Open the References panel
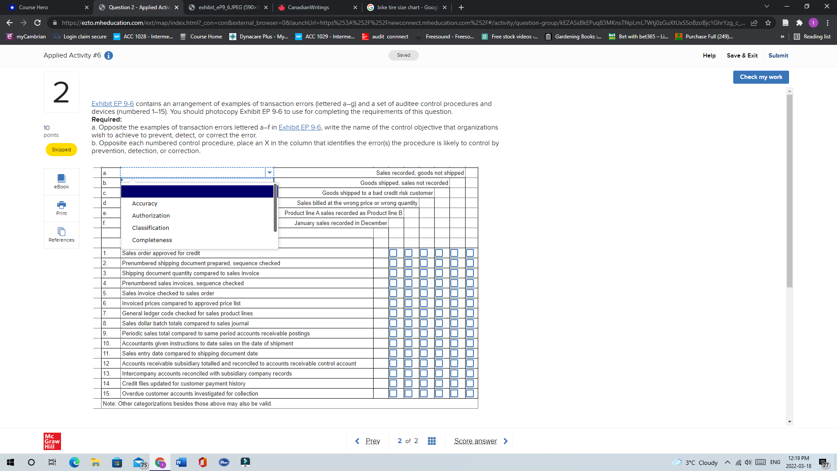The image size is (837, 471). 61,235
